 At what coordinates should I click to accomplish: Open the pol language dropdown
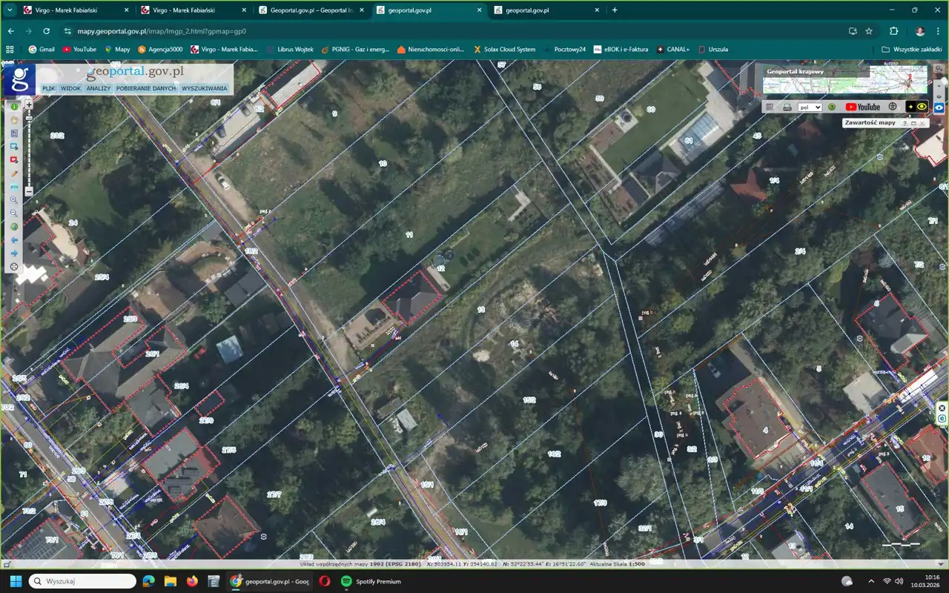point(810,107)
